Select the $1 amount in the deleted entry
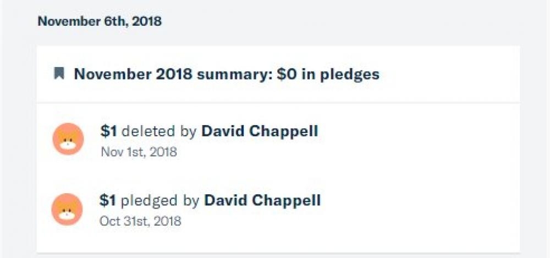 [108, 131]
